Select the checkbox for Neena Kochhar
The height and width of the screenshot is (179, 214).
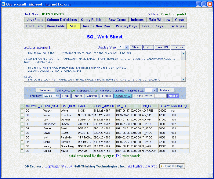[22, 115]
